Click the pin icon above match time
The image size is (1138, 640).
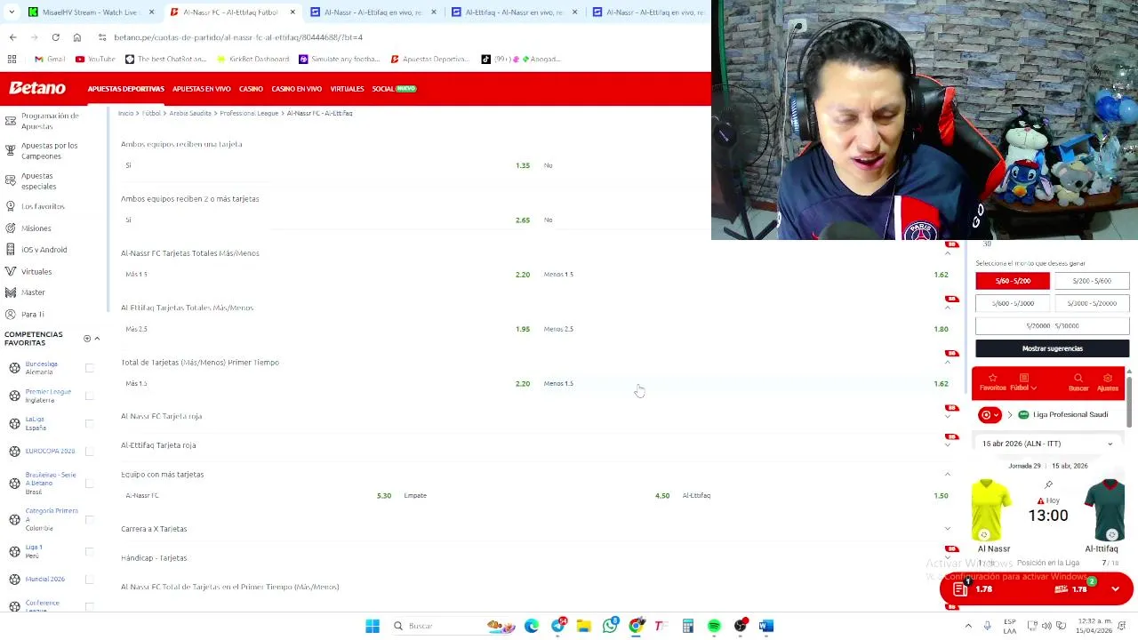(1048, 484)
